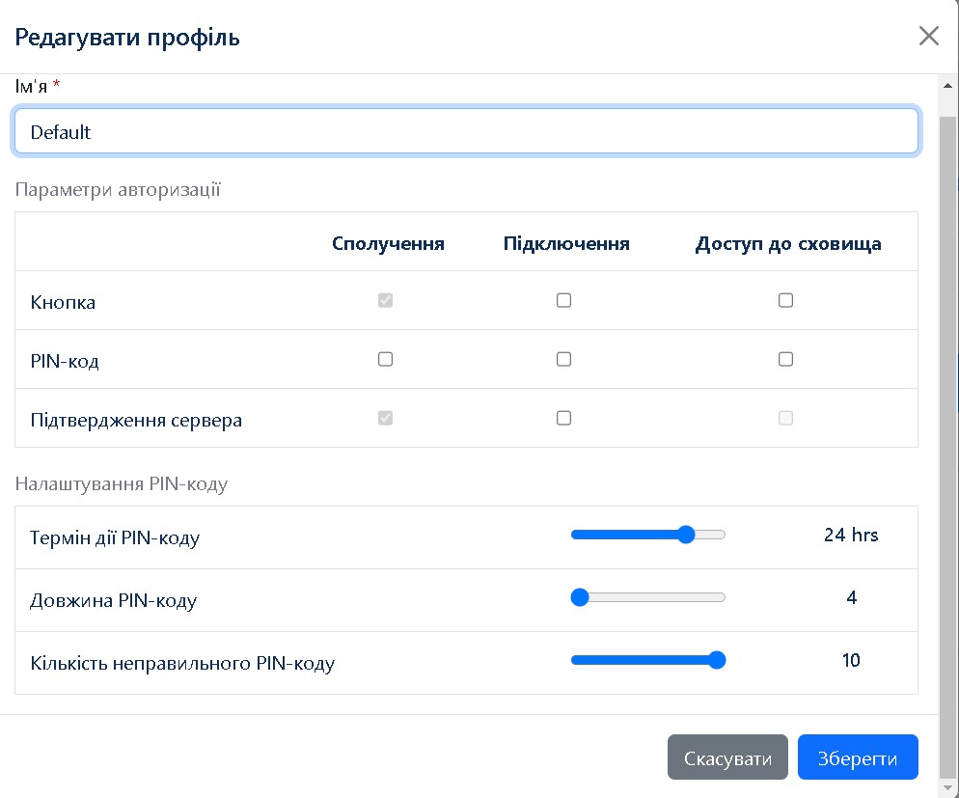Close the Редагувати профіль dialog
959x798 pixels.
(x=928, y=37)
